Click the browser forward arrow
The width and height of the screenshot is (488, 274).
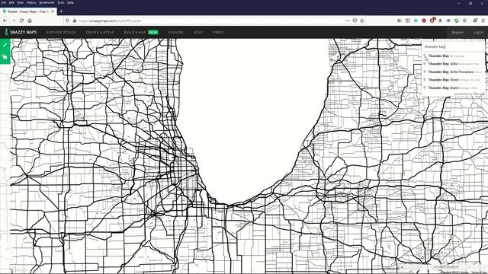point(14,21)
